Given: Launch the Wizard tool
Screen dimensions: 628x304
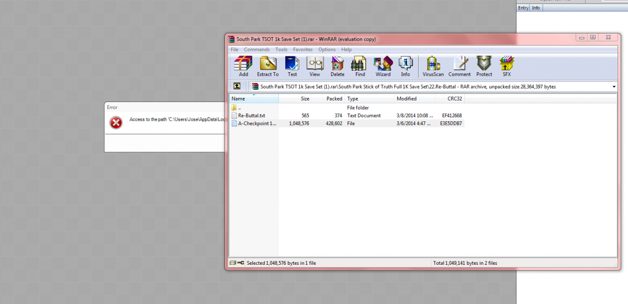Looking at the screenshot, I should point(383,66).
